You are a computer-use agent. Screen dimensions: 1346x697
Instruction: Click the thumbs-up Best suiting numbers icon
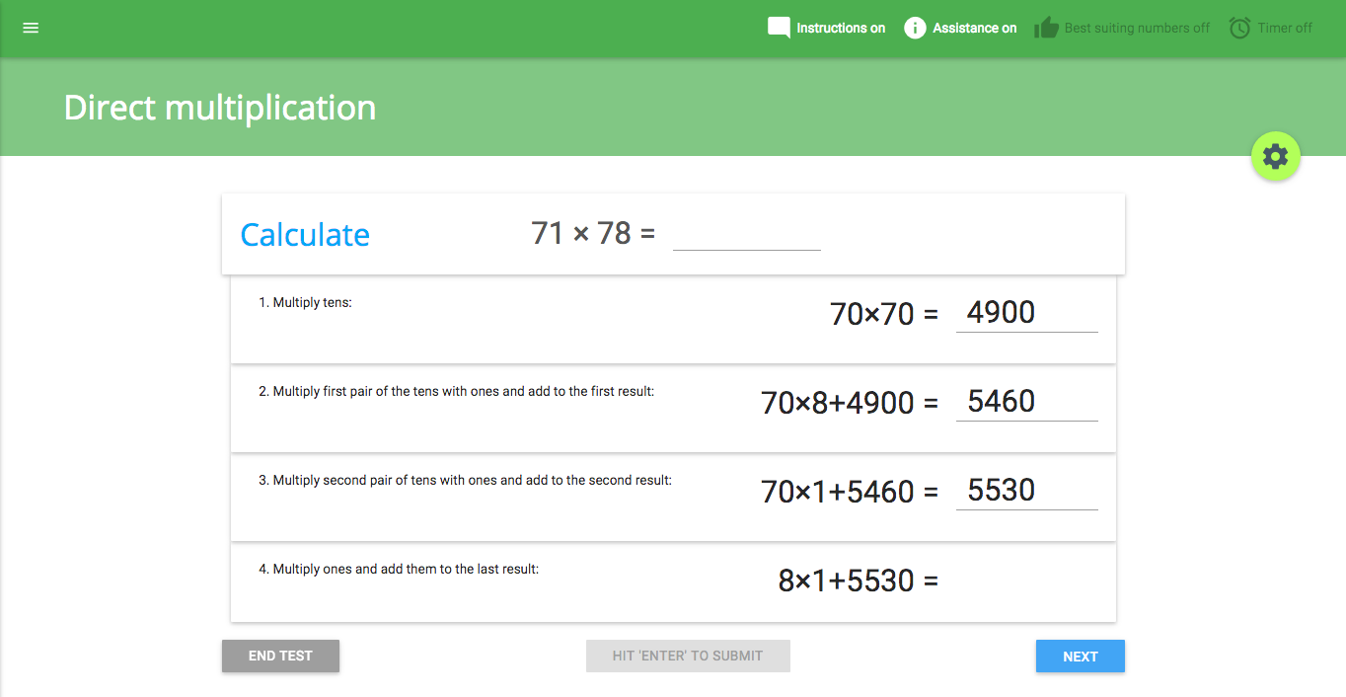[x=1046, y=28]
